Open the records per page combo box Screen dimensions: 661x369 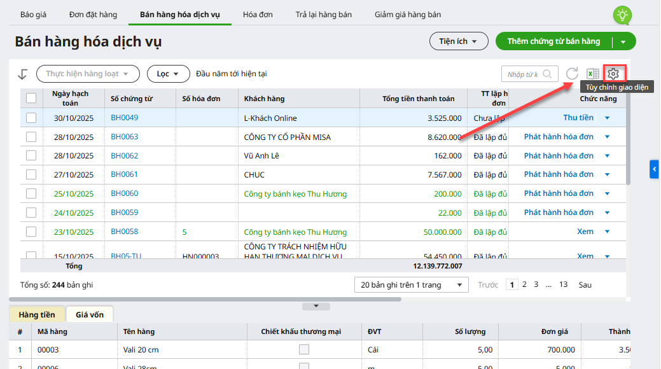[x=411, y=285]
